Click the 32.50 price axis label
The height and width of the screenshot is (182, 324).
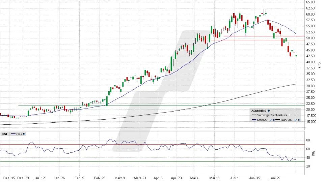pyautogui.click(x=310, y=80)
